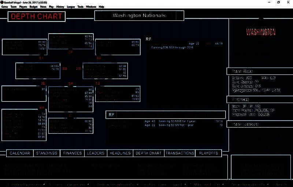
Task: Open the Game menu
Action: pyautogui.click(x=4, y=7)
